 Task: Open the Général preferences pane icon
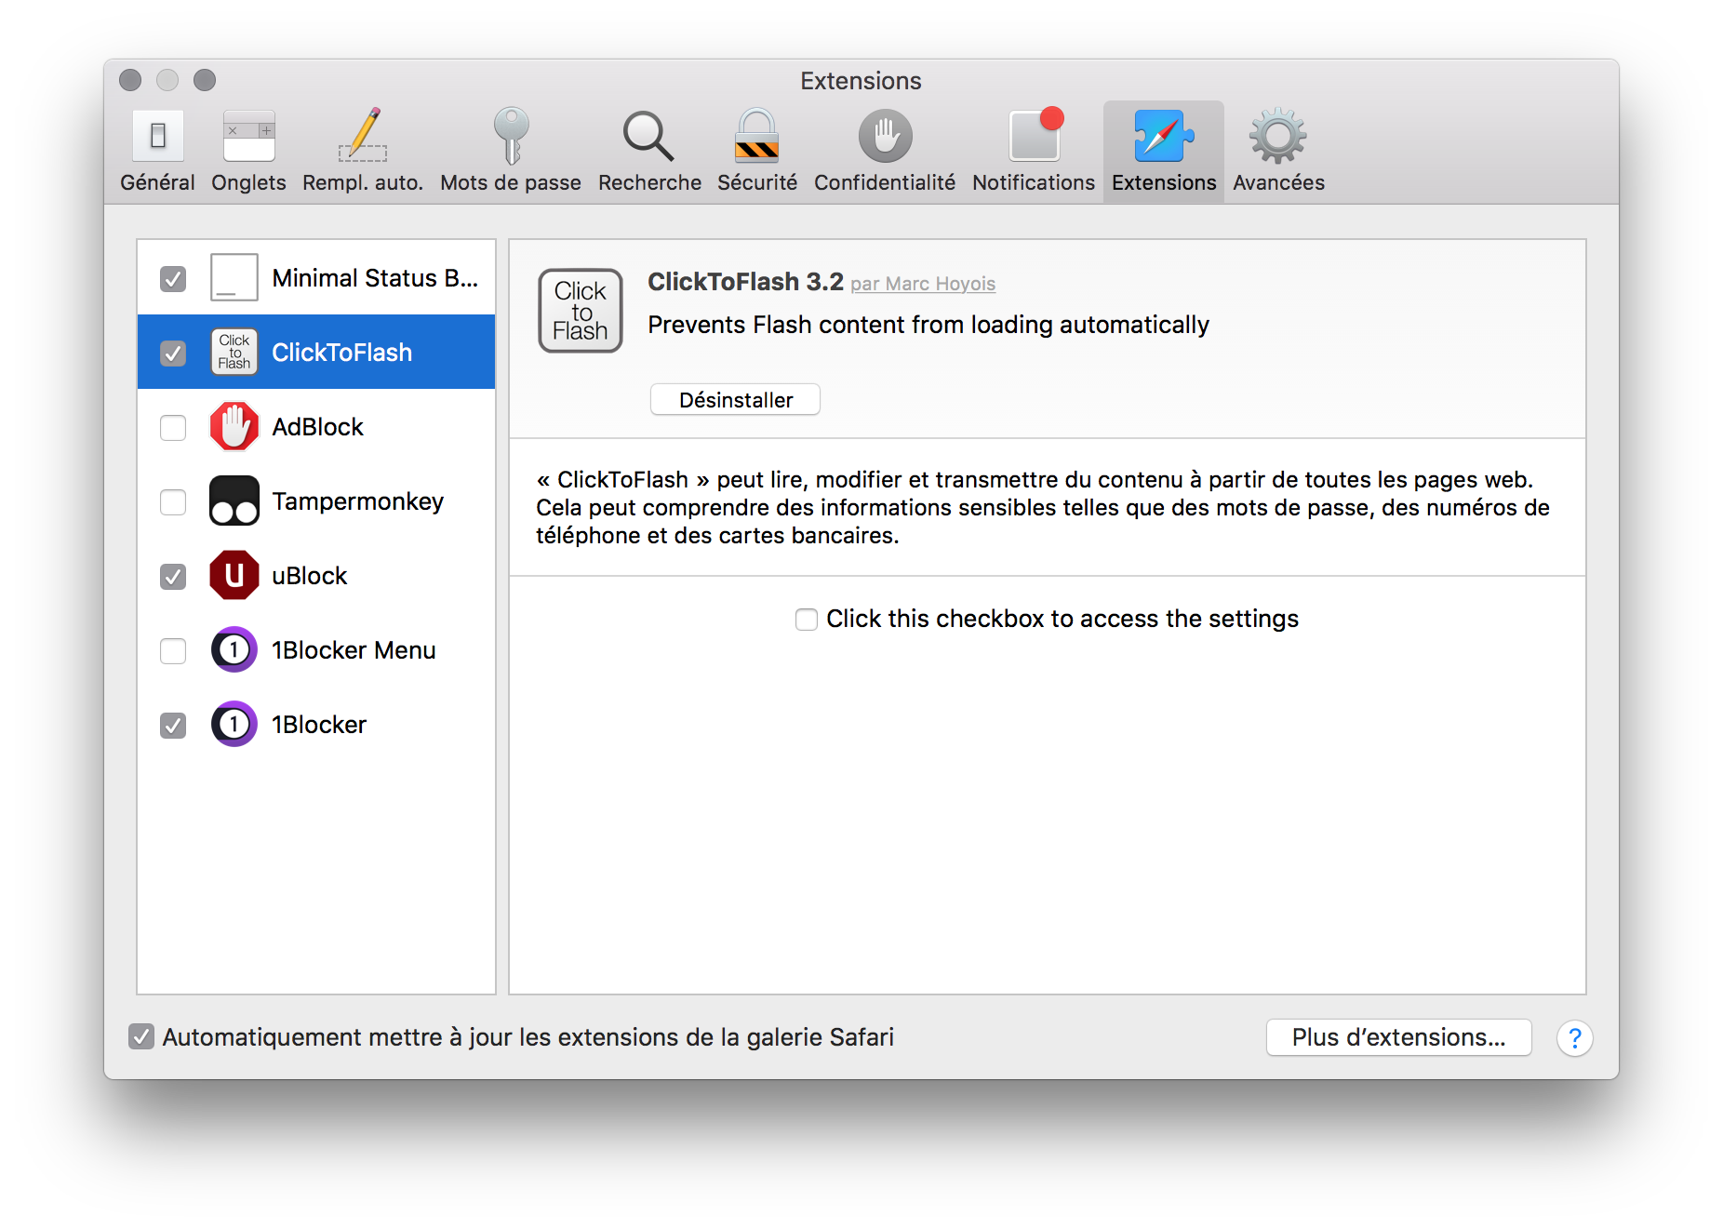coord(157,136)
